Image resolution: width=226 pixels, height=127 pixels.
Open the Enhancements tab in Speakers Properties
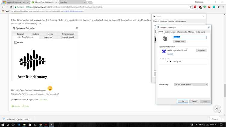(181, 32)
